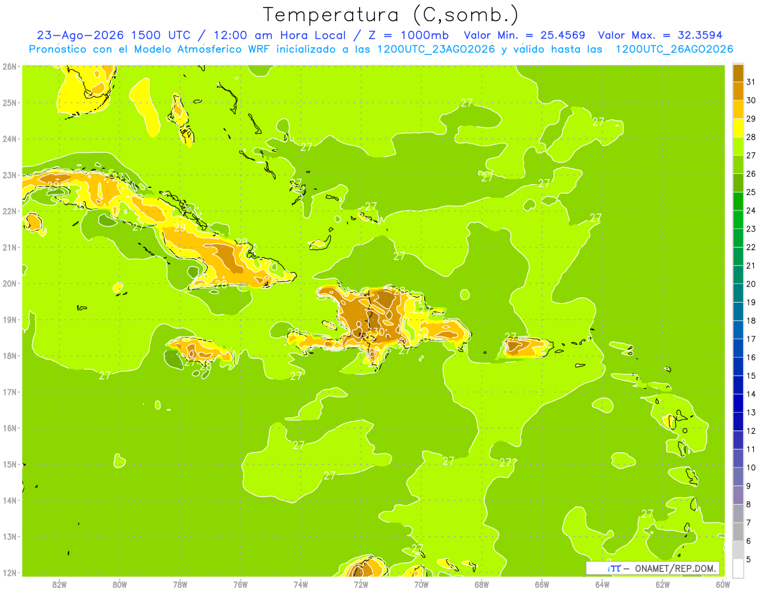The width and height of the screenshot is (768, 593).
Task: Click the '70W' longitude axis label
Action: tap(421, 584)
